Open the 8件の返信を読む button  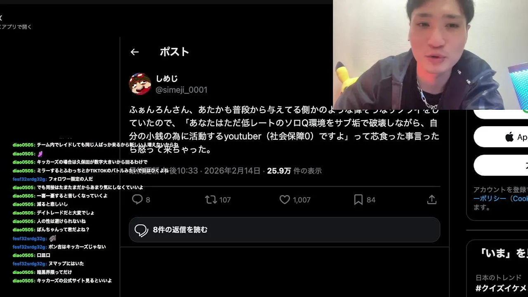pyautogui.click(x=285, y=230)
